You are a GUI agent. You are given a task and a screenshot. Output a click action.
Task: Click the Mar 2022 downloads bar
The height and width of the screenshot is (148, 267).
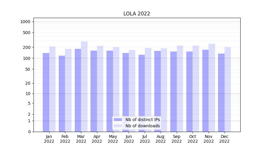point(84,86)
